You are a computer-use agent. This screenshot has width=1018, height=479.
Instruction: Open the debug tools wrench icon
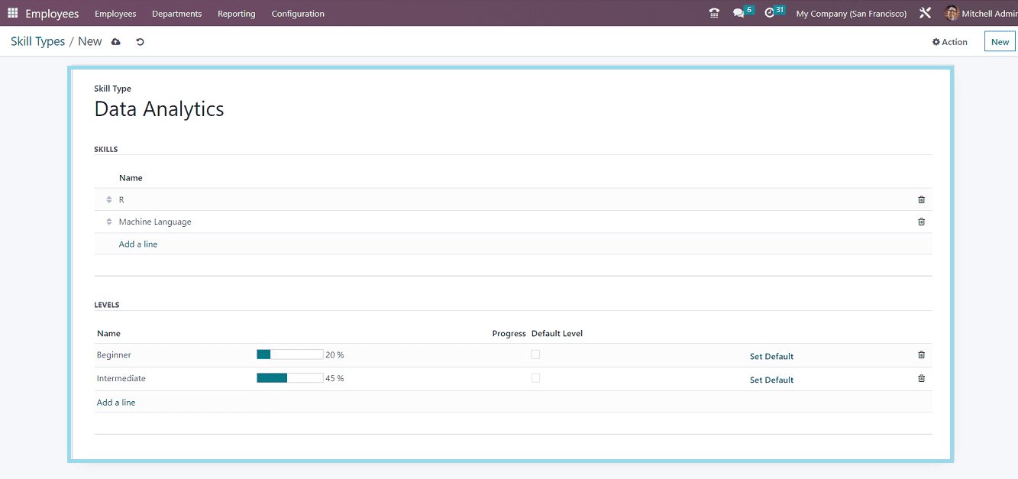coord(925,14)
